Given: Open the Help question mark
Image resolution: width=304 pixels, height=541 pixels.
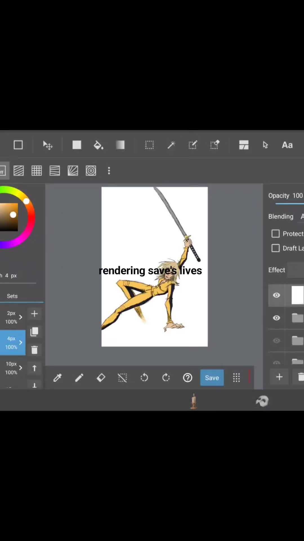Looking at the screenshot, I should point(188,378).
